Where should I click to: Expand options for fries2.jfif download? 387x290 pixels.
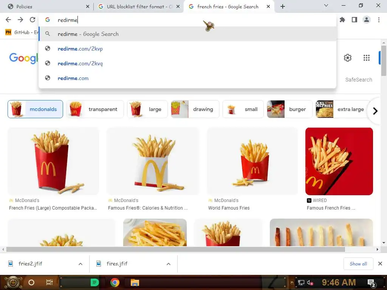pos(80,264)
